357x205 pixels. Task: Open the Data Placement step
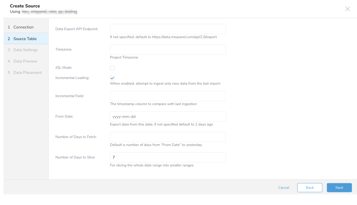[x=27, y=73]
